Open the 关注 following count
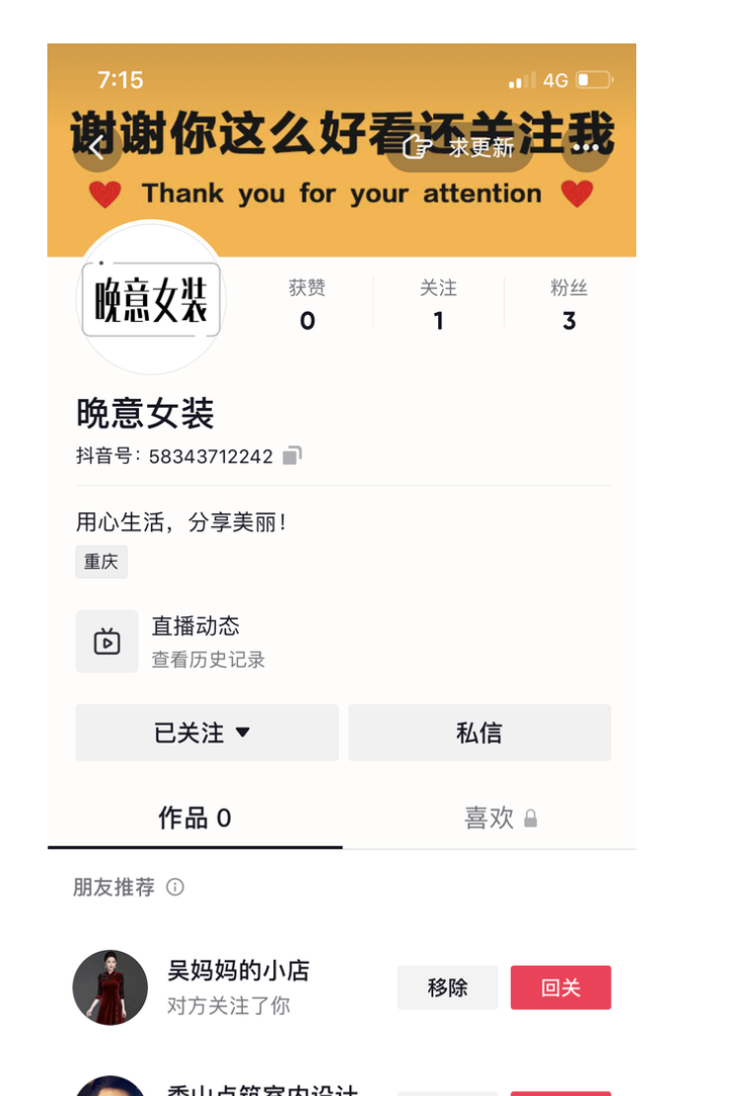The image size is (732, 1096). (438, 304)
